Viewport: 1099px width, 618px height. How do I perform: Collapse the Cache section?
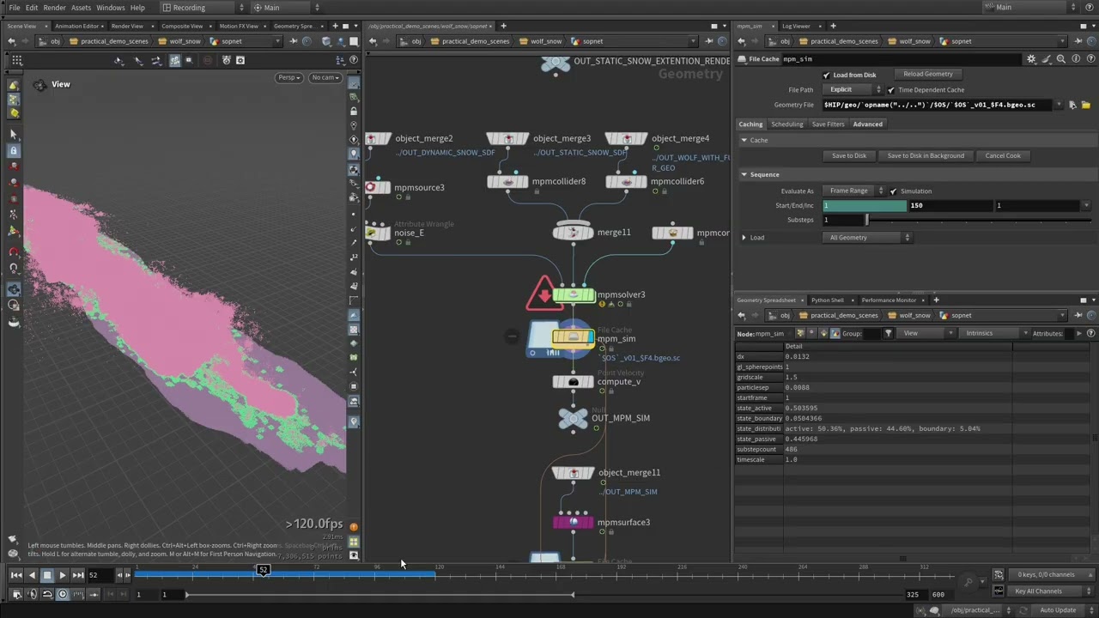(744, 140)
